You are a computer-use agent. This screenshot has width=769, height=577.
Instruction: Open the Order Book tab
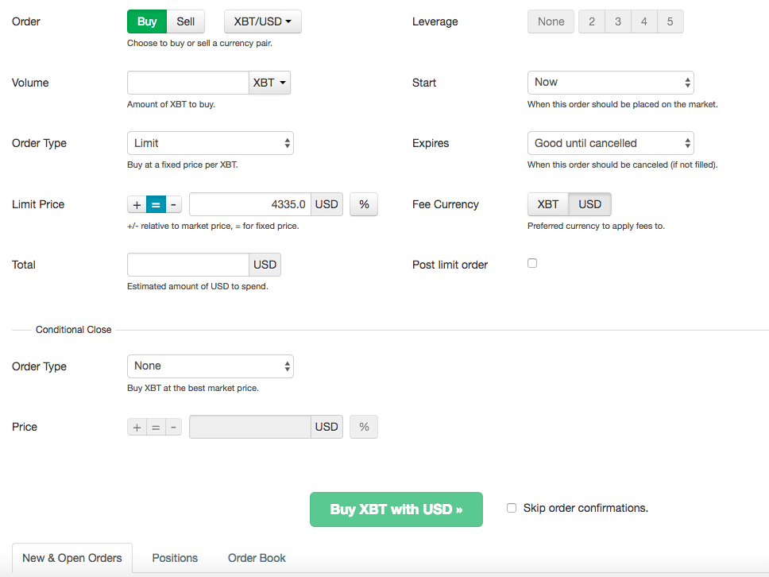coord(257,558)
